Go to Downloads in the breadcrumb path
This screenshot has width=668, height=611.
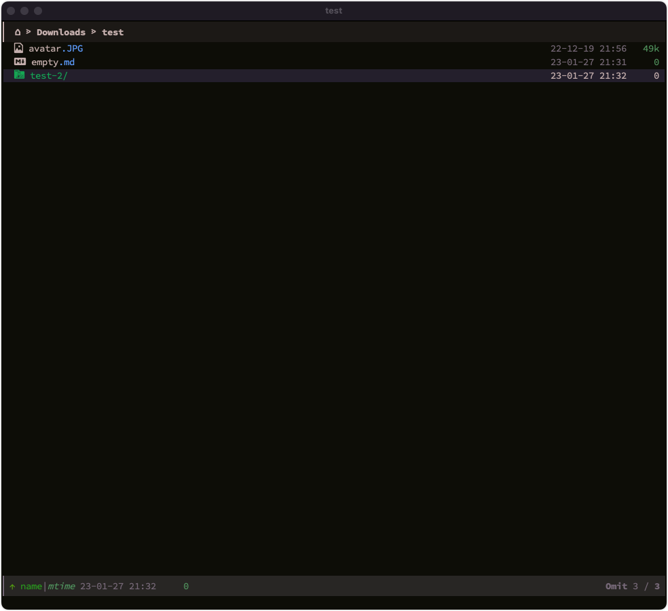coord(61,33)
